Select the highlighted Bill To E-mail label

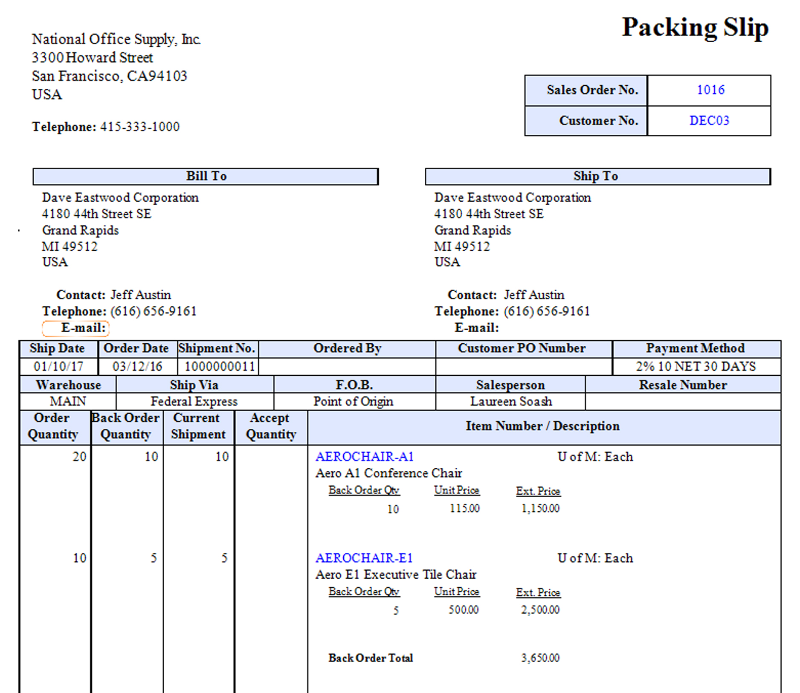coord(76,328)
